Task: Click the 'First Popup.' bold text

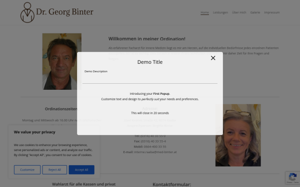Action: 161,94
